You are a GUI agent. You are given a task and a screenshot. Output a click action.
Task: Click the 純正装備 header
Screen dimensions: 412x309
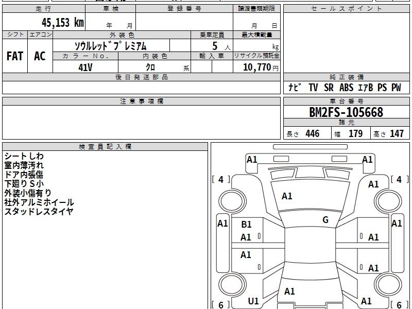(346, 77)
